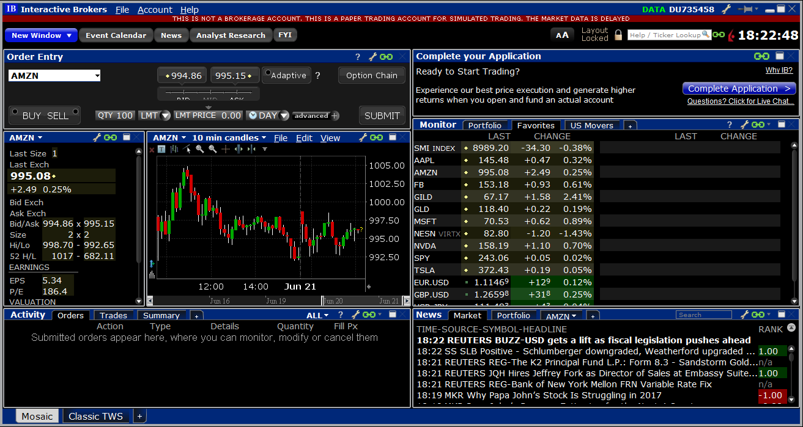The image size is (803, 427).
Task: Click Help / Ticker Lookup search field
Action: point(669,35)
